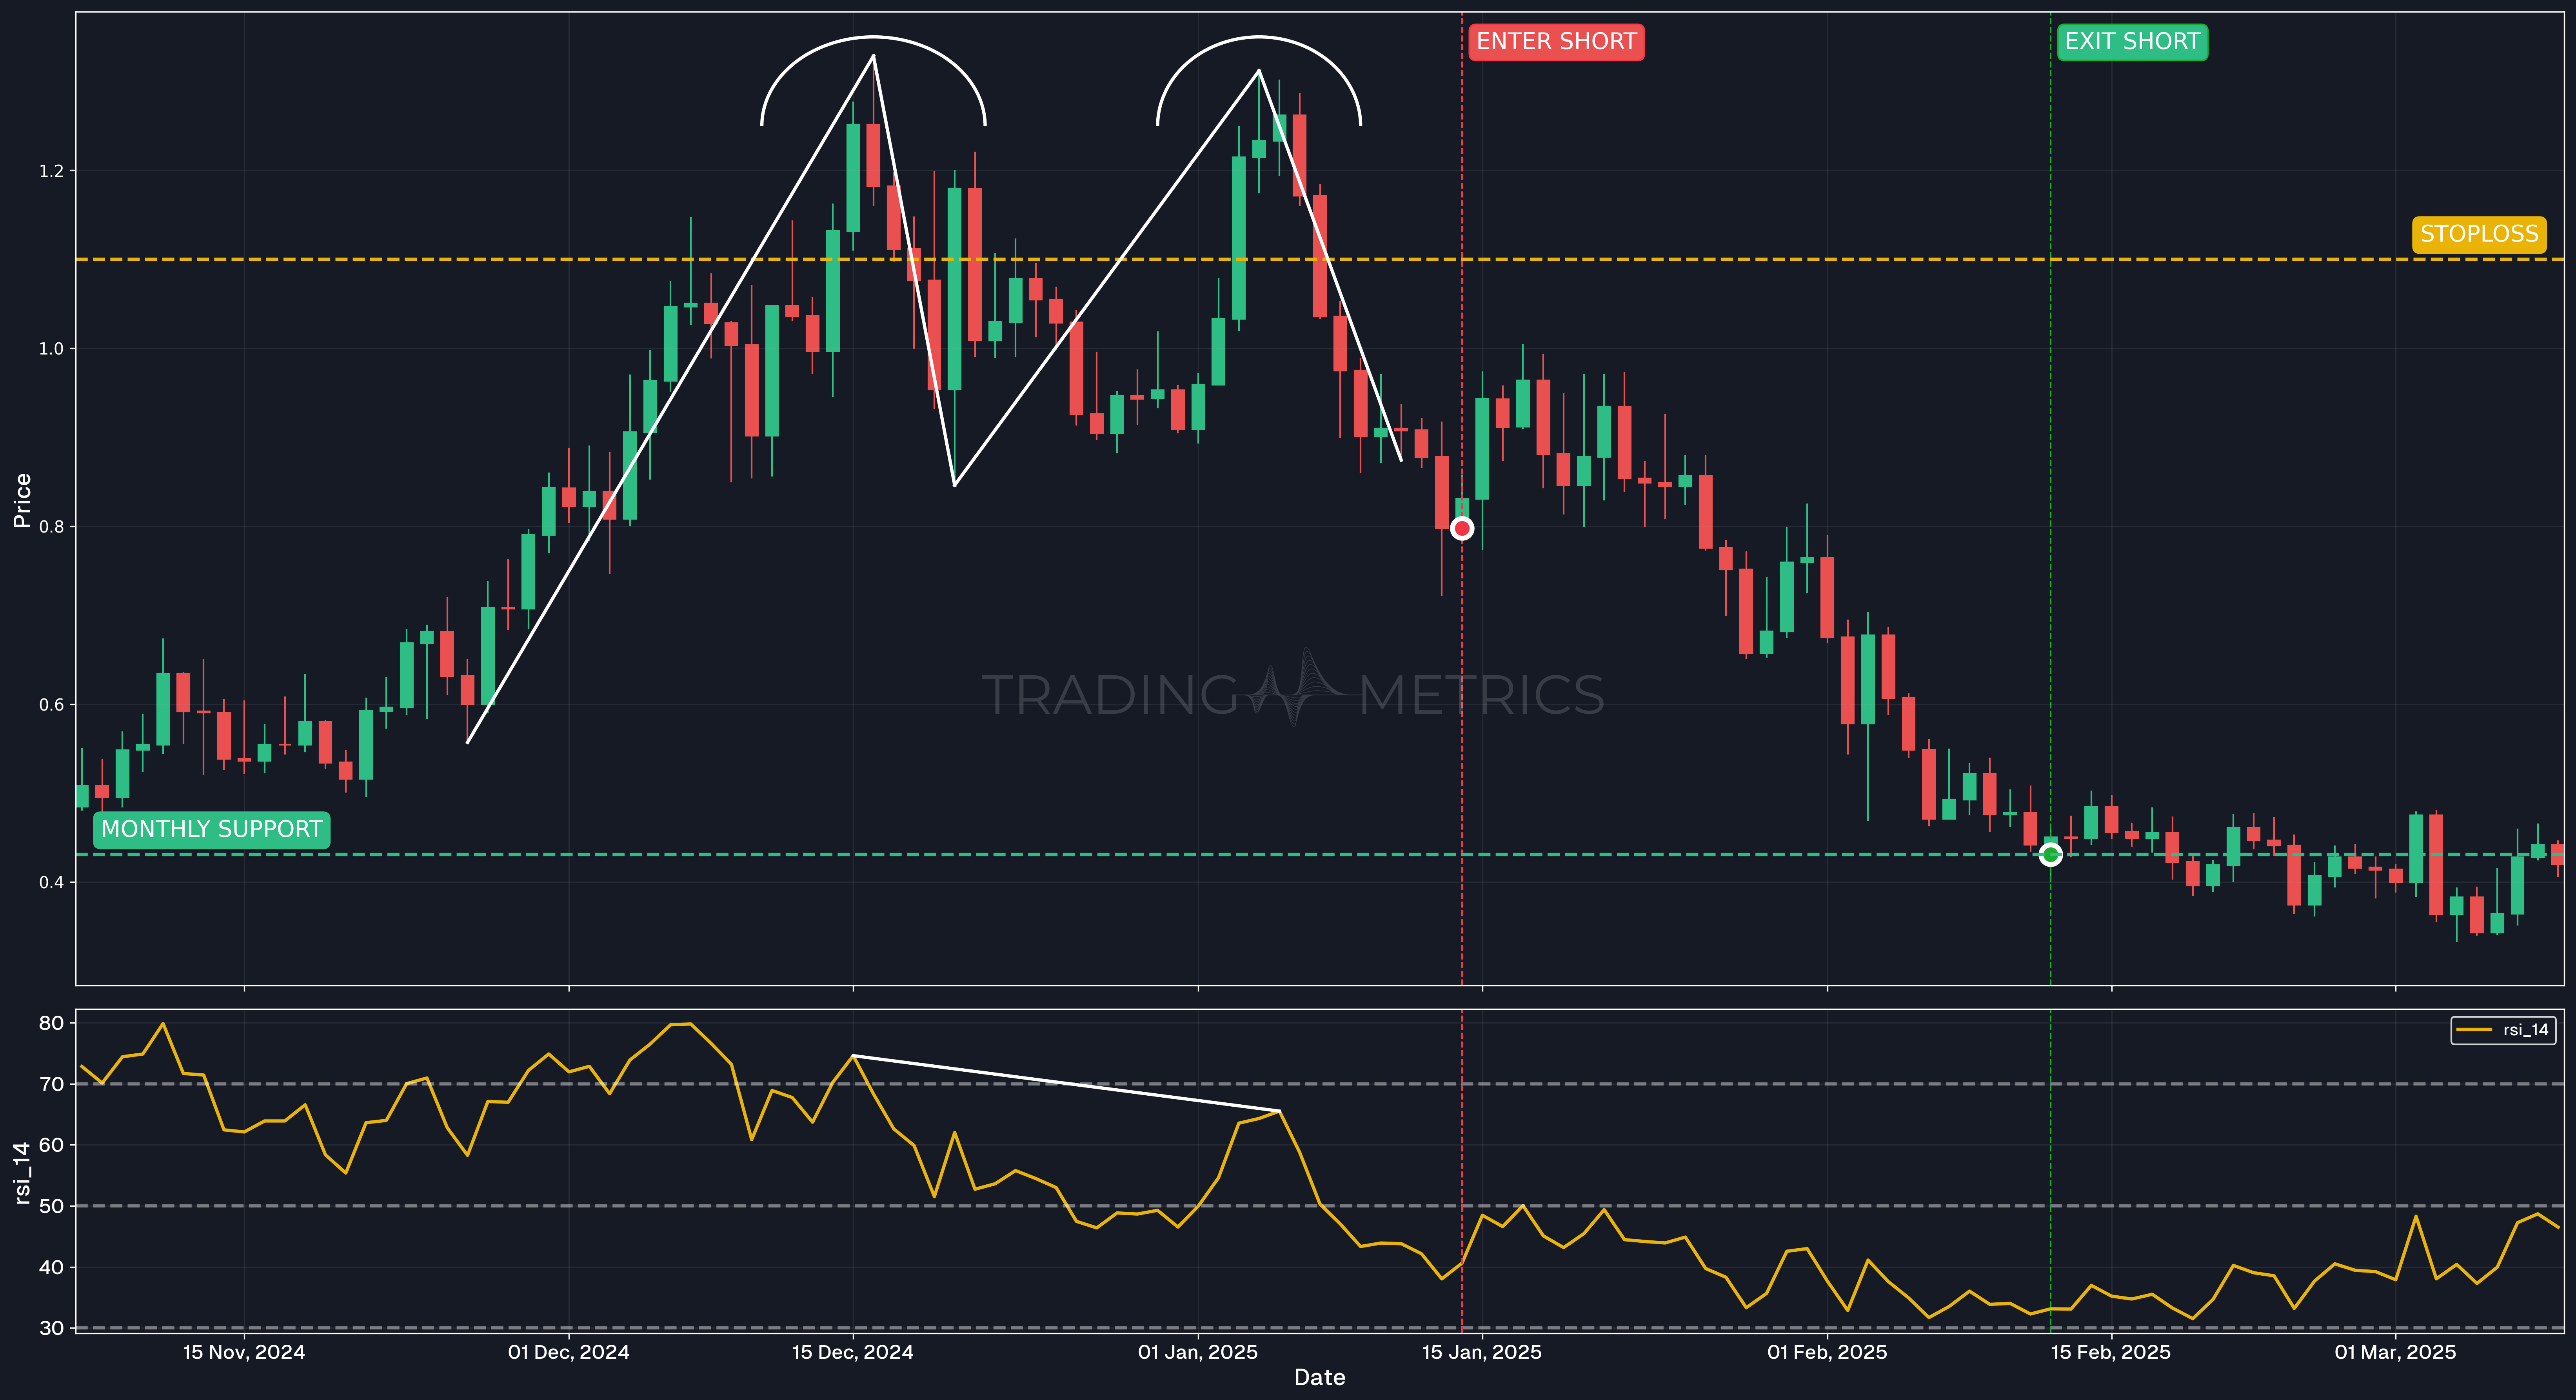
Task: Click the RSI divergence line start point
Action: [853, 1056]
